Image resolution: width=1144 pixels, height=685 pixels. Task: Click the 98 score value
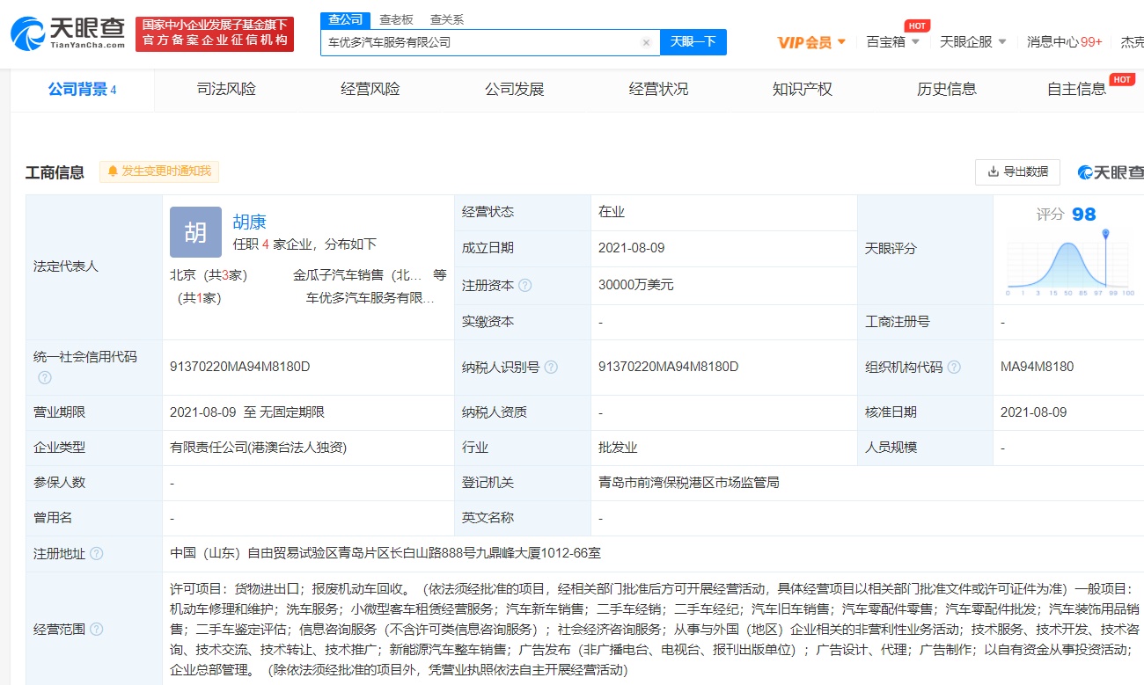(1084, 215)
